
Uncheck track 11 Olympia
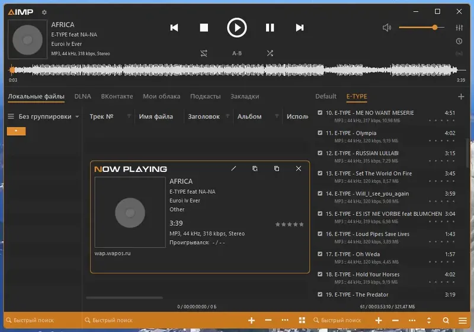coord(320,133)
